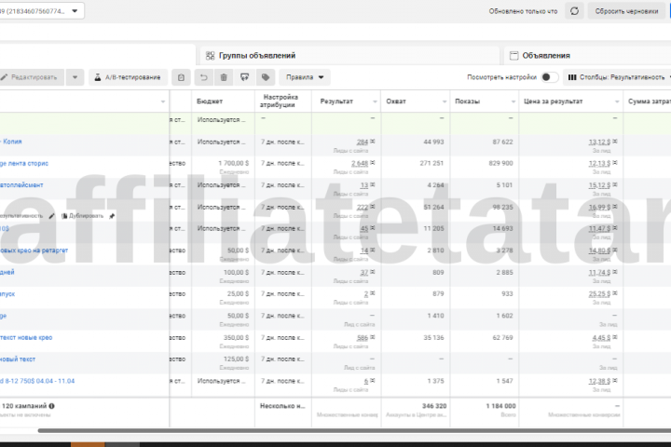This screenshot has width=671, height=447.
Task: Click reach value 271 251
Action: pos(431,163)
